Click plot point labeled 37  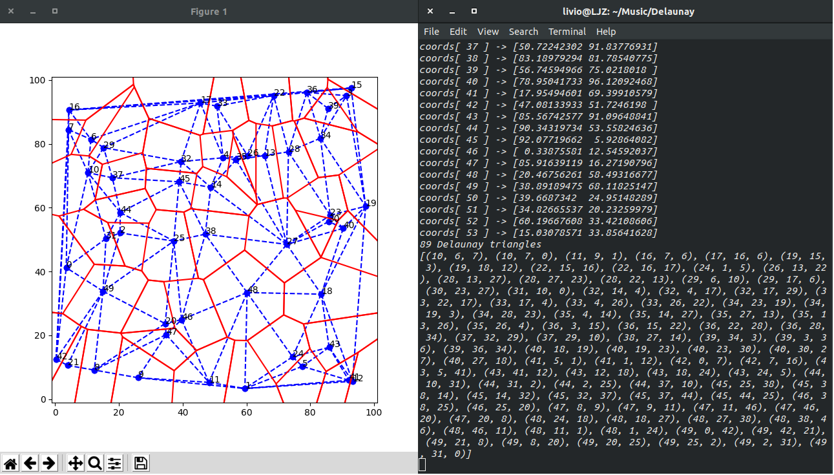(112, 178)
